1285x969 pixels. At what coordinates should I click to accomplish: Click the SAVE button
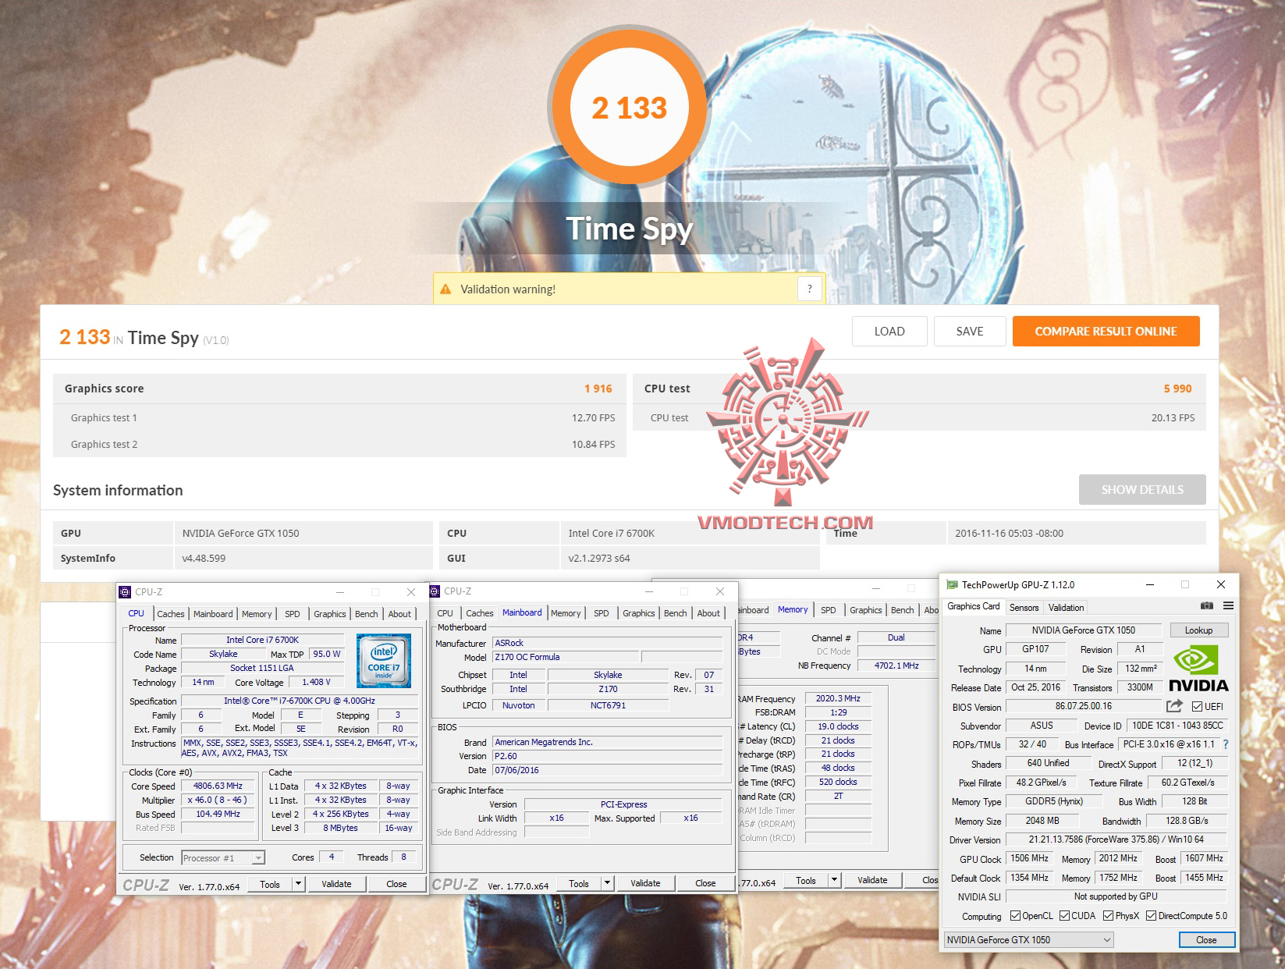pyautogui.click(x=970, y=332)
